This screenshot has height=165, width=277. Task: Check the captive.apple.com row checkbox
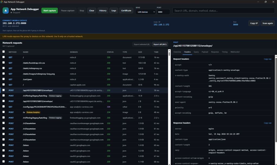(x=4, y=85)
